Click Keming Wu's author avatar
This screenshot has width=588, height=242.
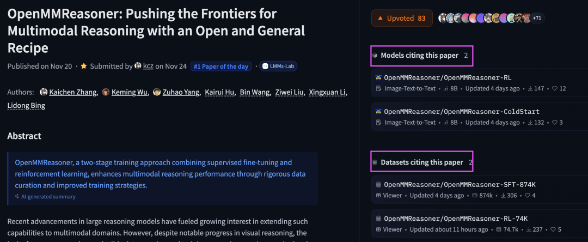pos(106,92)
